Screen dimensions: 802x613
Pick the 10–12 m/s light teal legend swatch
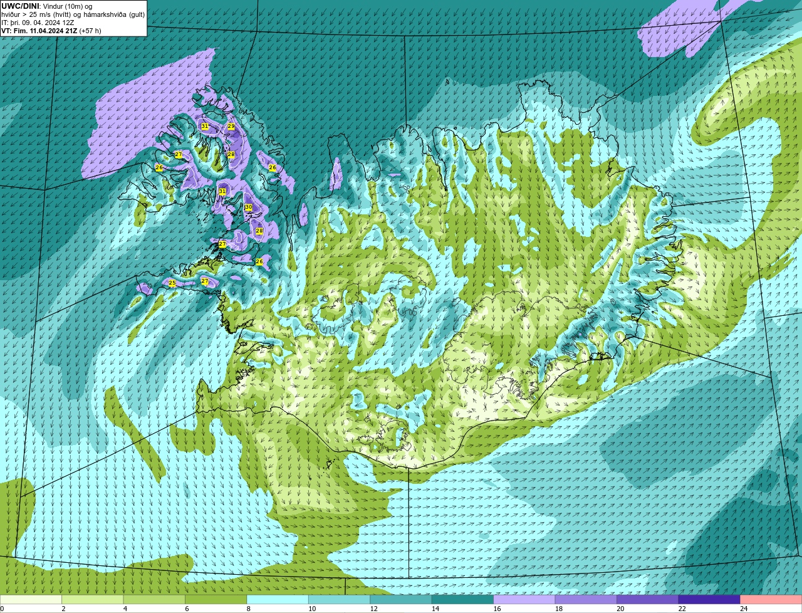click(340, 599)
